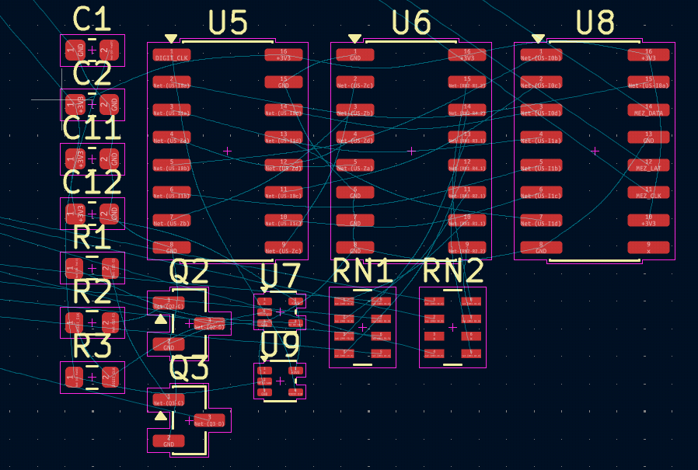This screenshot has width=698, height=470.
Task: Click C2 pad 1 on the +3V3 net
Action: click(75, 105)
